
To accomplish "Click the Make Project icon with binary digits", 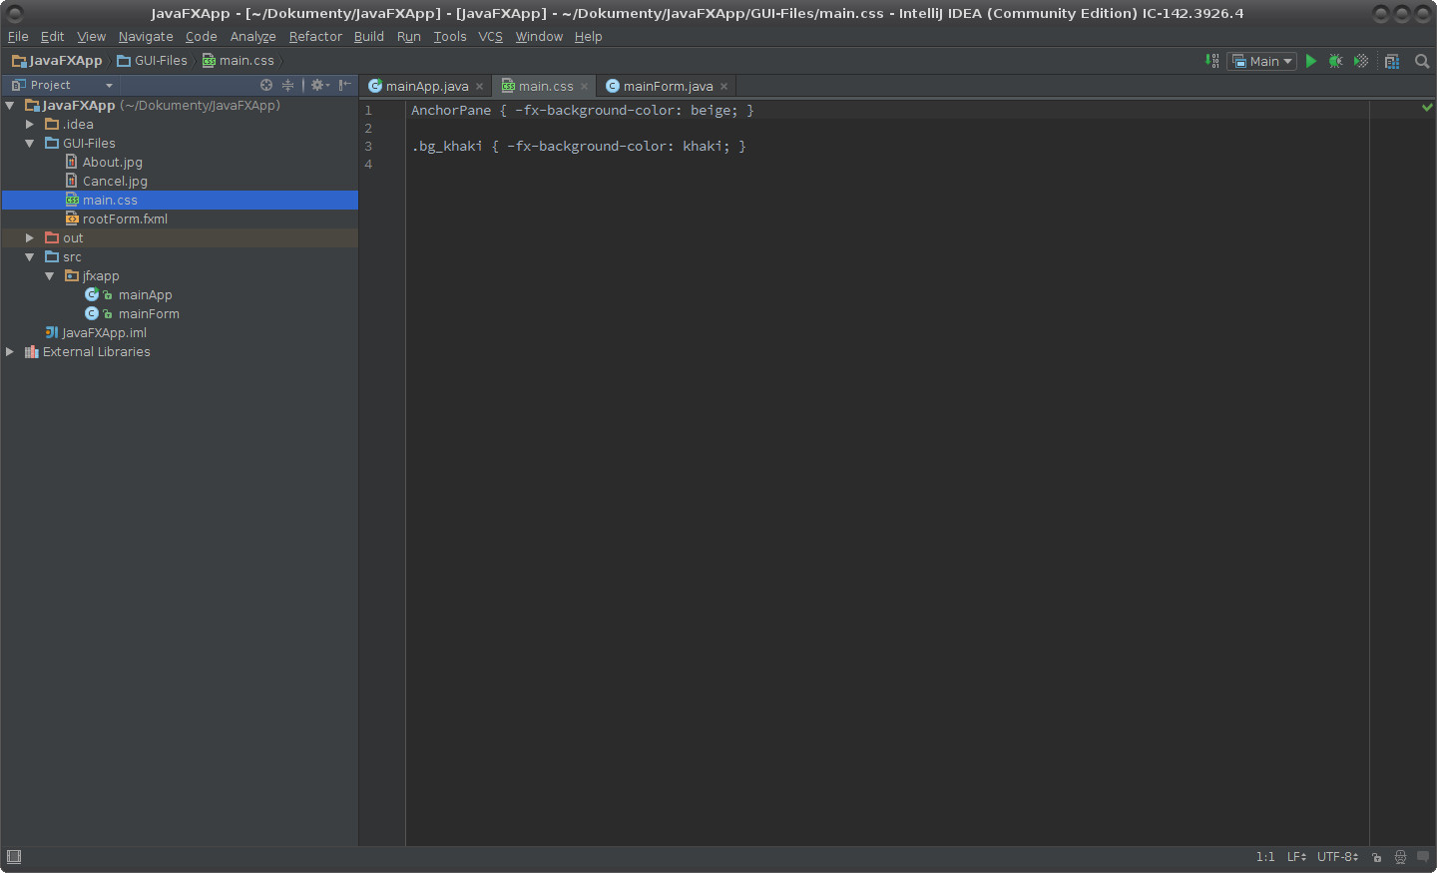I will pyautogui.click(x=1212, y=61).
